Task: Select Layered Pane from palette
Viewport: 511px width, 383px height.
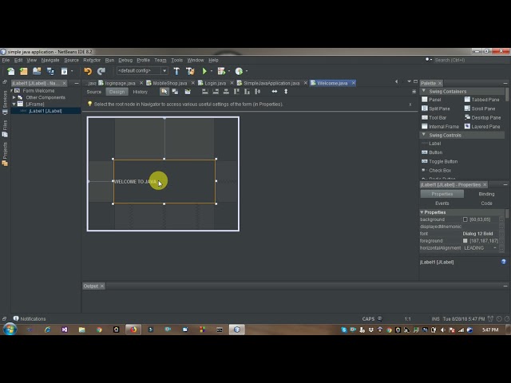Action: (482, 126)
